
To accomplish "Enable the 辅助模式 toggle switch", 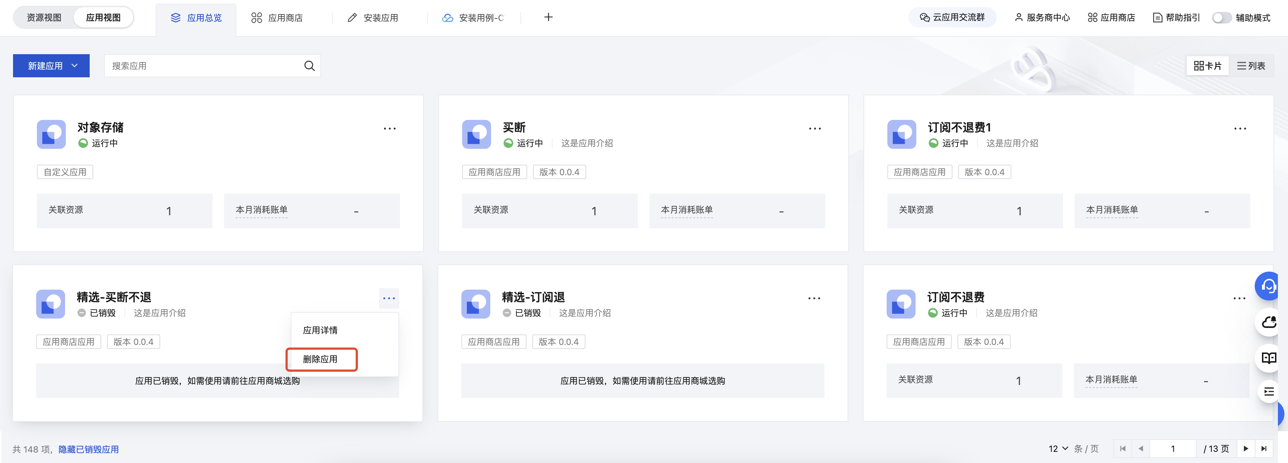I will click(1221, 17).
